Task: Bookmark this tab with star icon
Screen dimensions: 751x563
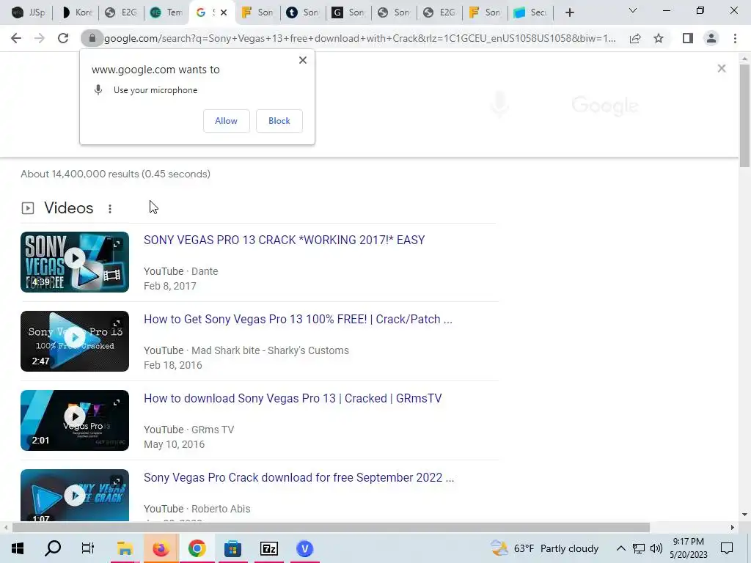Action: tap(659, 38)
